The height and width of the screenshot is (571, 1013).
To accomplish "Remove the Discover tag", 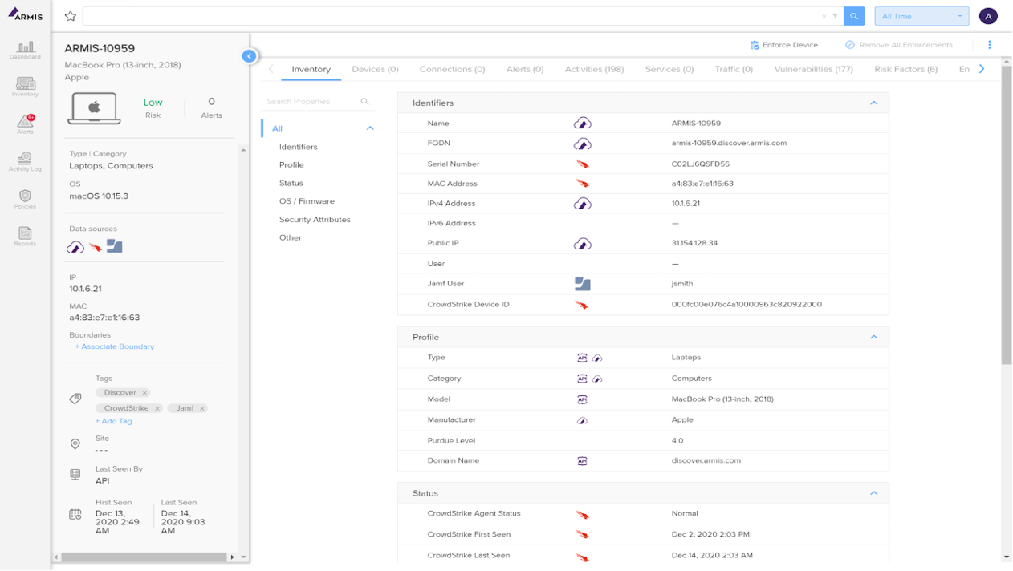I will pyautogui.click(x=144, y=393).
